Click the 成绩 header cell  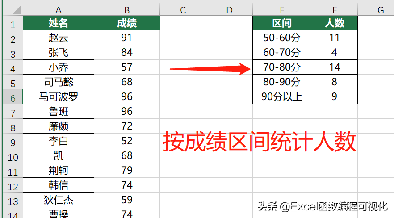point(127,23)
